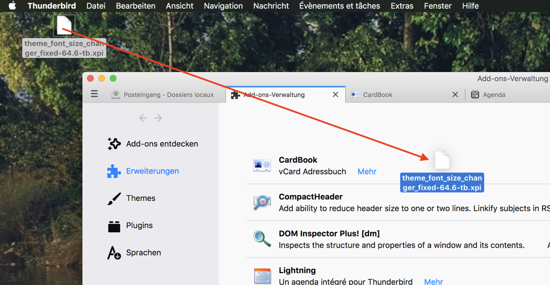Select the Lightning extension name
Screen dimensions: 550x285
pyautogui.click(x=297, y=270)
